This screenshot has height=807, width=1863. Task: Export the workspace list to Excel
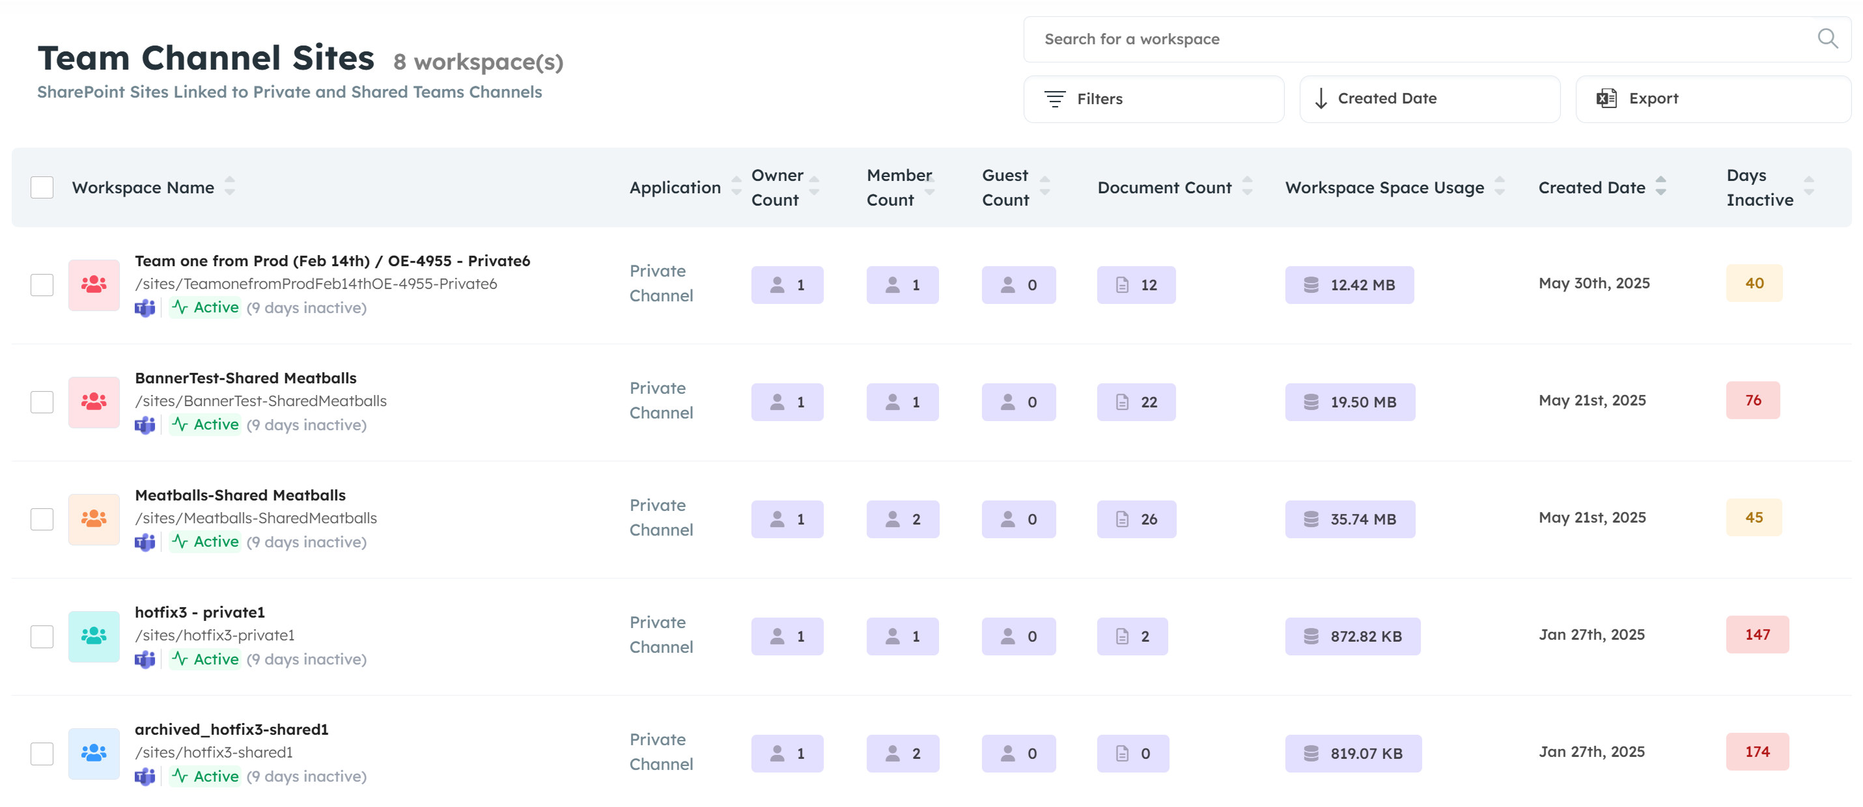1713,99
